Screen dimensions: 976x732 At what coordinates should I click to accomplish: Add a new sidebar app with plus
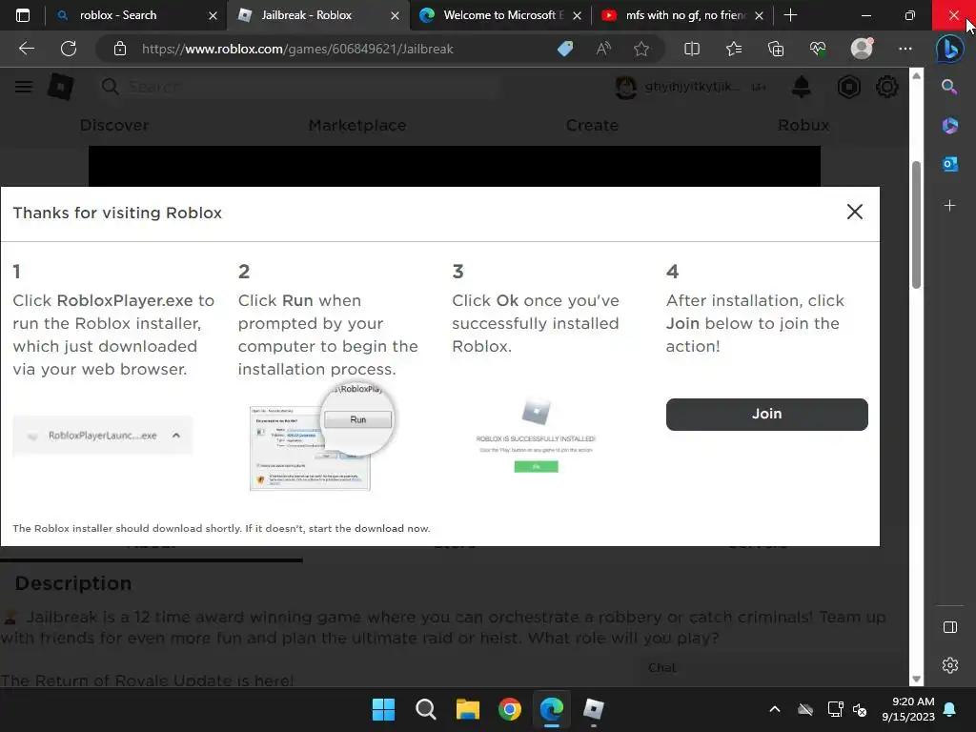click(949, 206)
